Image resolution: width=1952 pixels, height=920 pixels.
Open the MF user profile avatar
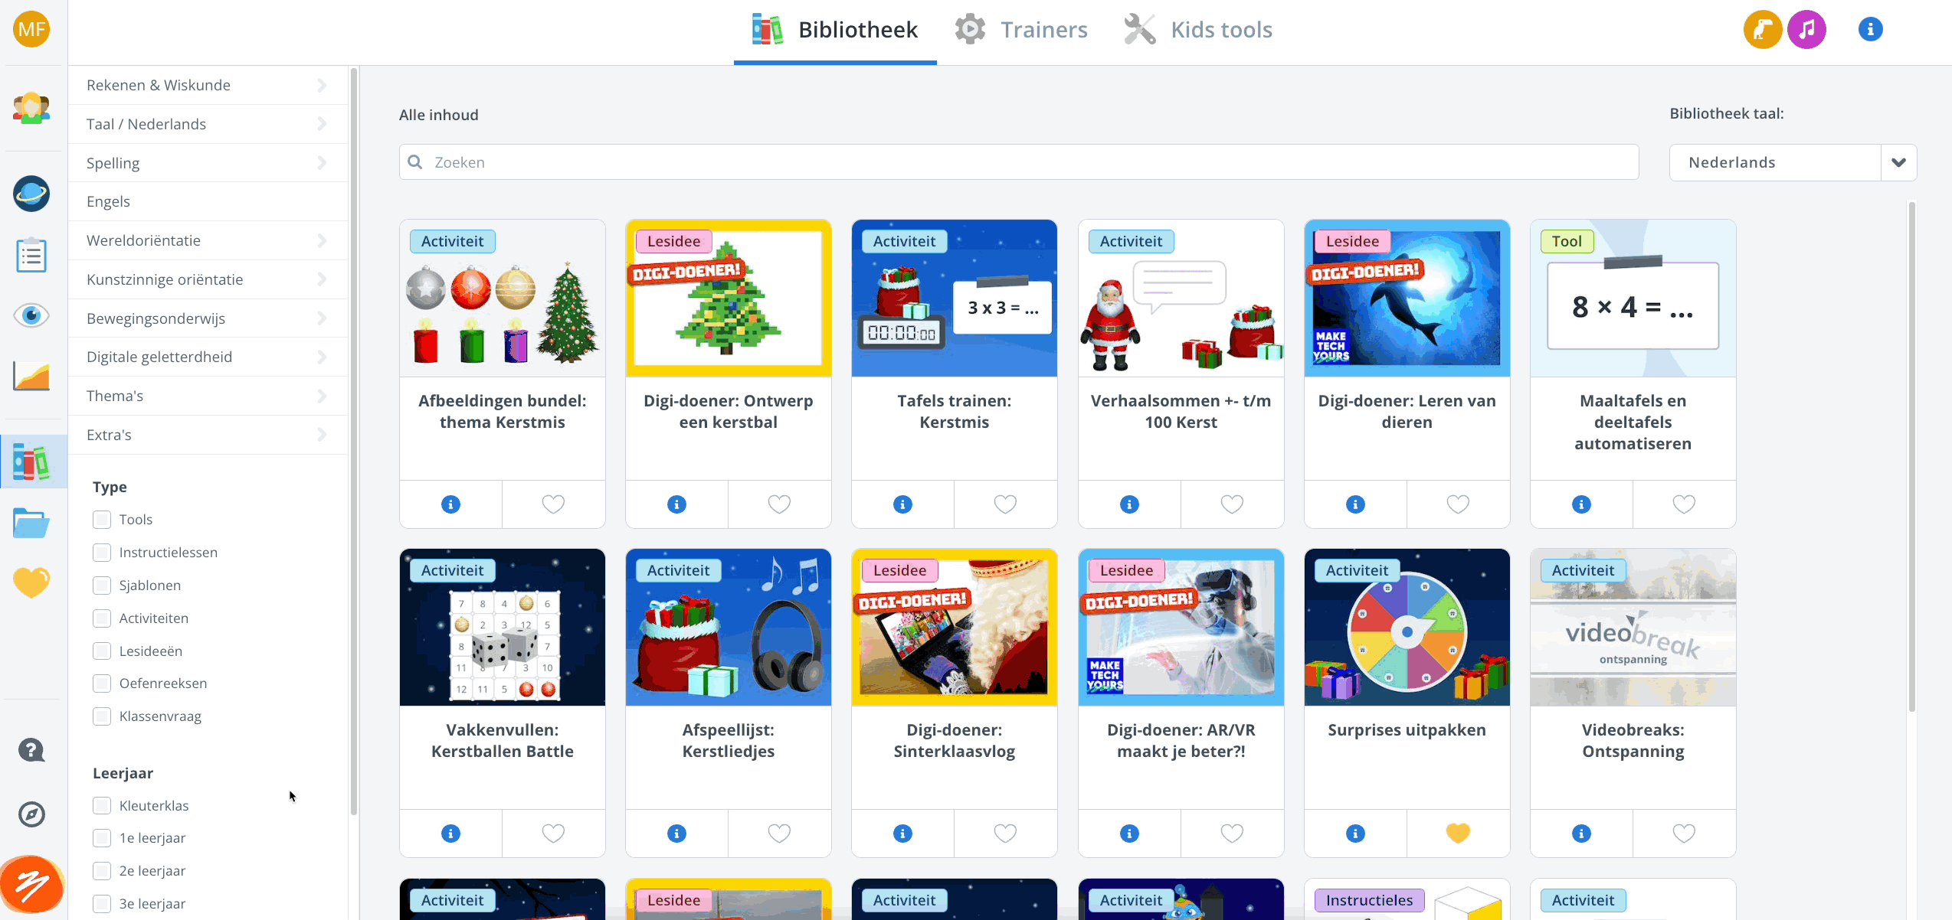point(31,29)
